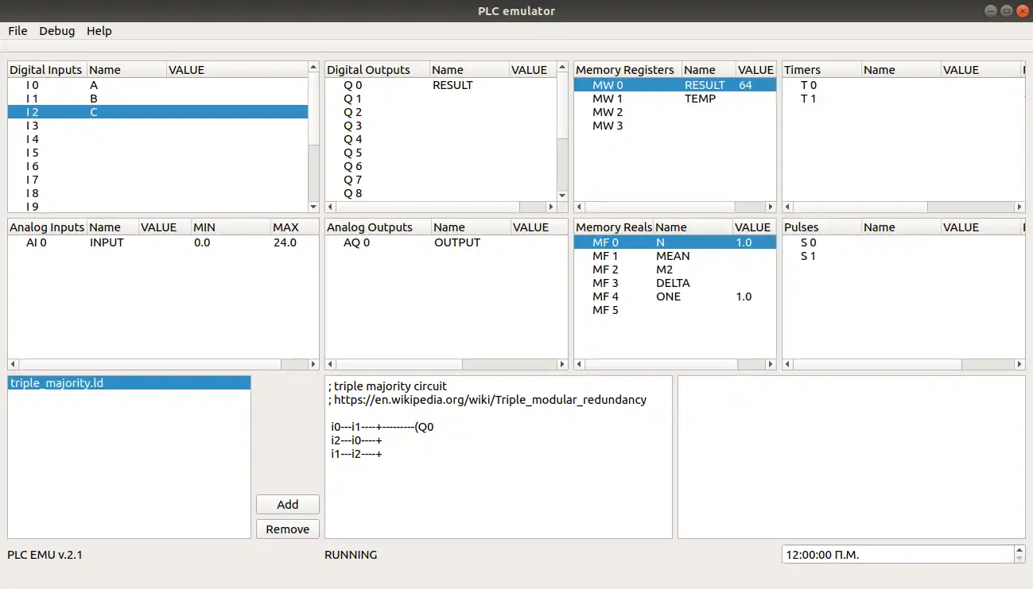
Task: Select digital output Q 0 RESULT row
Action: [452, 85]
